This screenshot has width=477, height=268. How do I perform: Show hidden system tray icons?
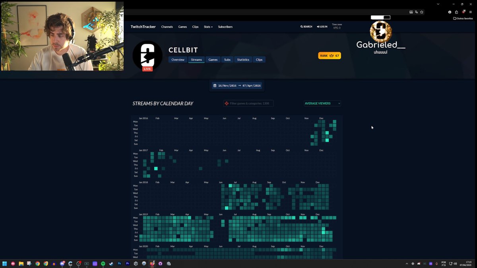coord(407,264)
